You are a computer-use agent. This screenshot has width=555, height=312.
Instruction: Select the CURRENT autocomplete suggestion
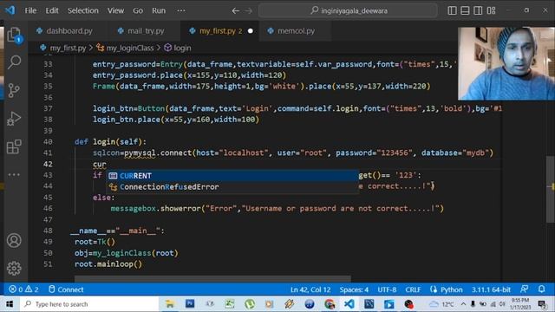pos(233,176)
